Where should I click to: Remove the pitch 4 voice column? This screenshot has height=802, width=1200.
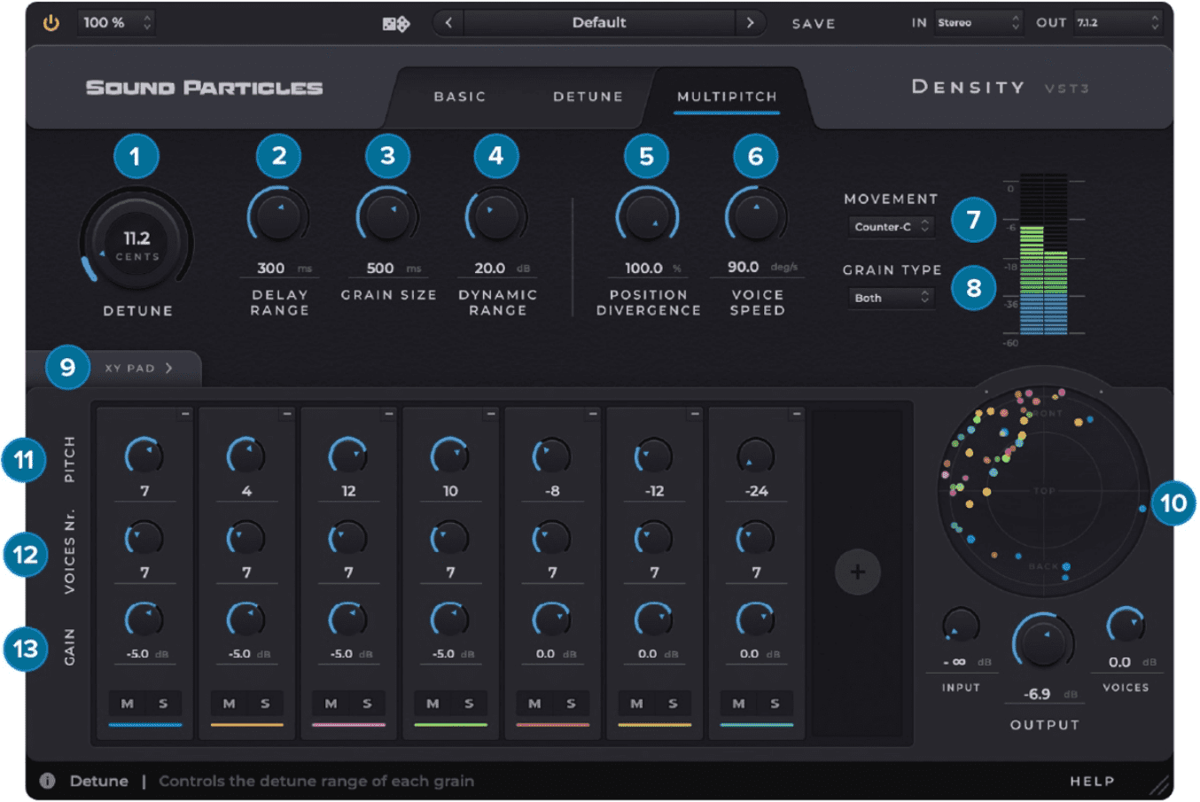tap(286, 414)
